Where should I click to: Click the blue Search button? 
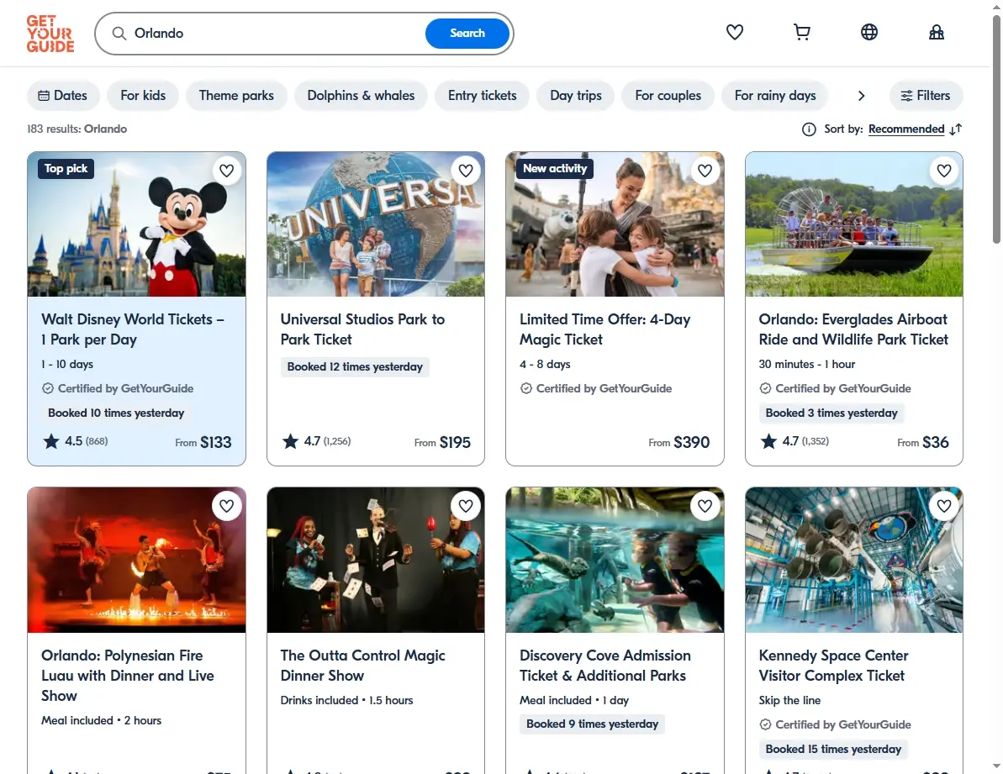(467, 34)
